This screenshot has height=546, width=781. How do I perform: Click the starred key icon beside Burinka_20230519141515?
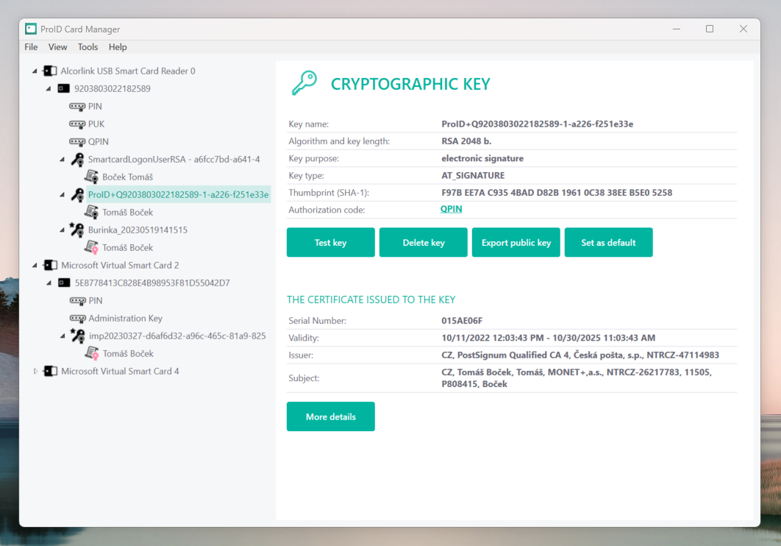(x=76, y=230)
